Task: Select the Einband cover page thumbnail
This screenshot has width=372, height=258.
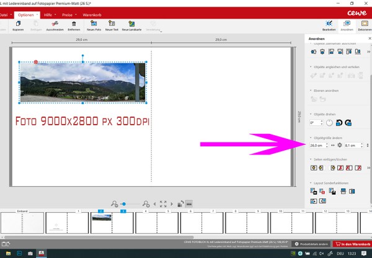Action: 22,223
